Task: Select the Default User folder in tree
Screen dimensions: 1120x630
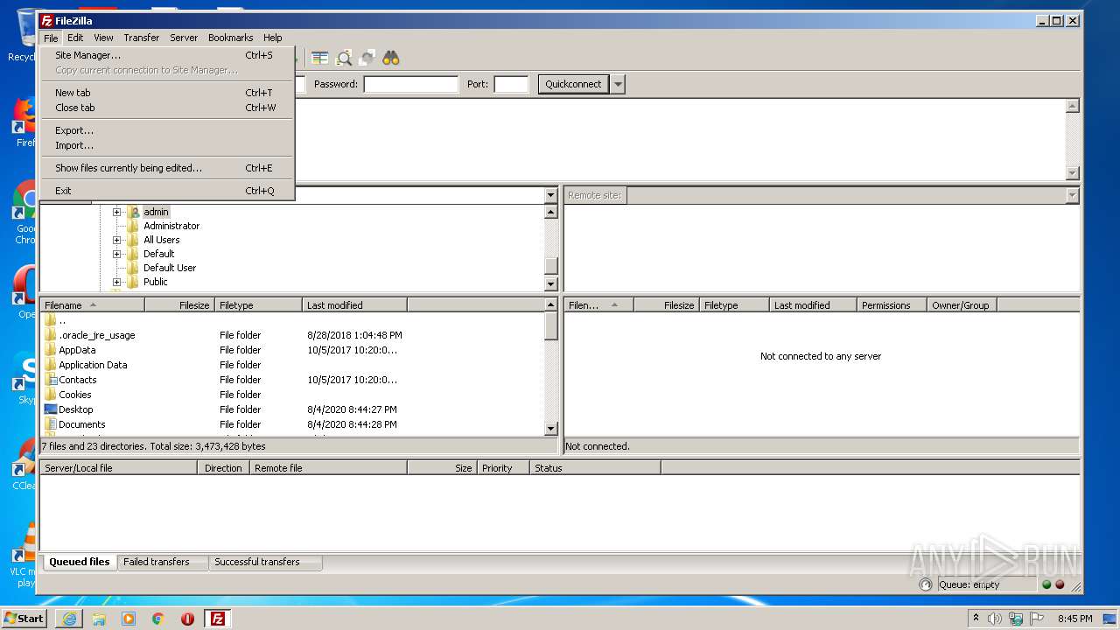Action: click(170, 268)
